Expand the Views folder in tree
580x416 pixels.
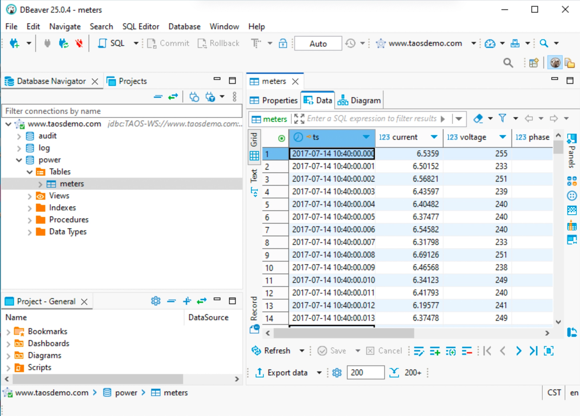tap(30, 196)
